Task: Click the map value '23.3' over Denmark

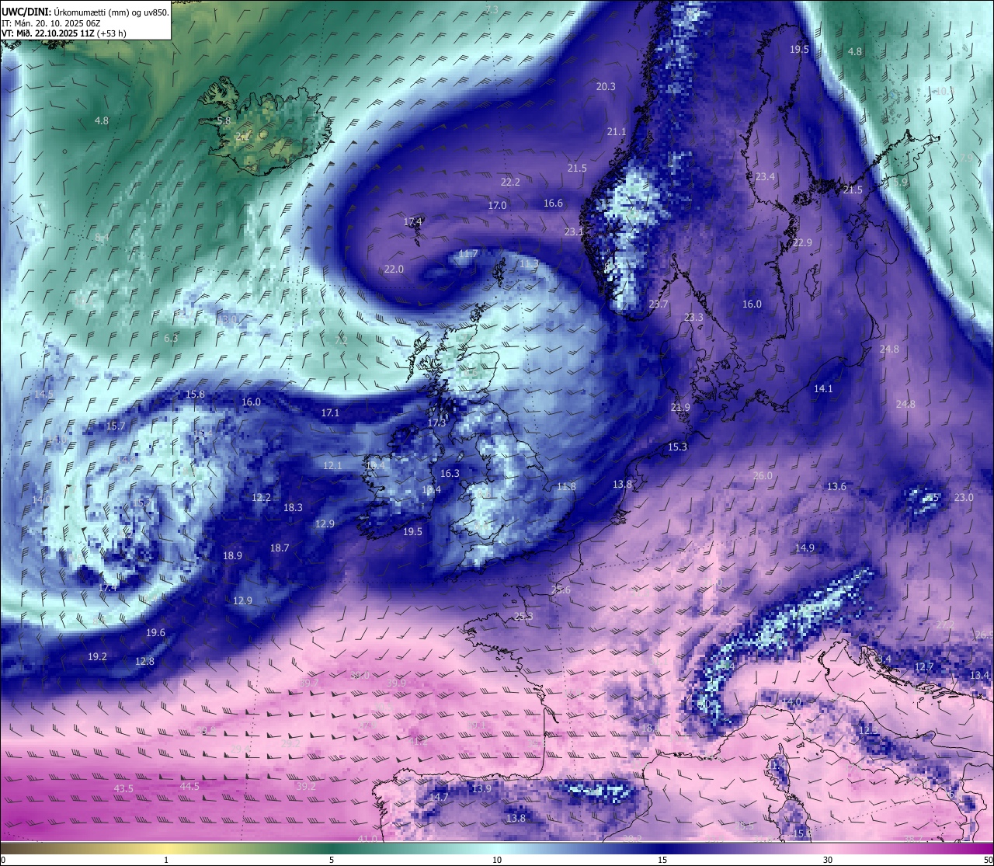Action: coord(693,317)
